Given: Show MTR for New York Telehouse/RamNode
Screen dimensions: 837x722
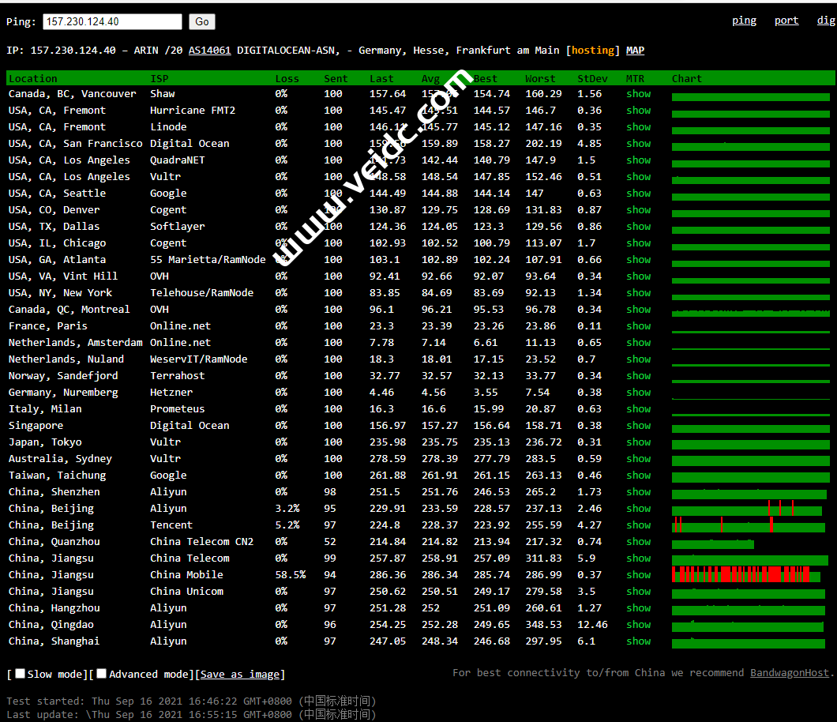Looking at the screenshot, I should (x=639, y=292).
